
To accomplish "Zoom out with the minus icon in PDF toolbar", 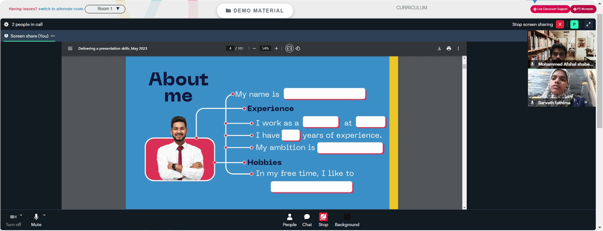I will pyautogui.click(x=254, y=48).
